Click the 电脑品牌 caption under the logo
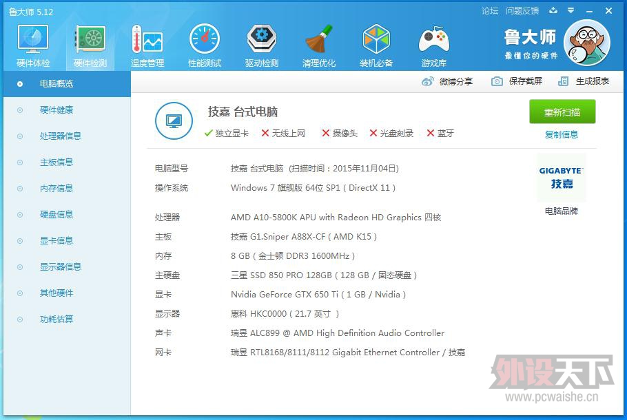The image size is (627, 420). point(562,211)
